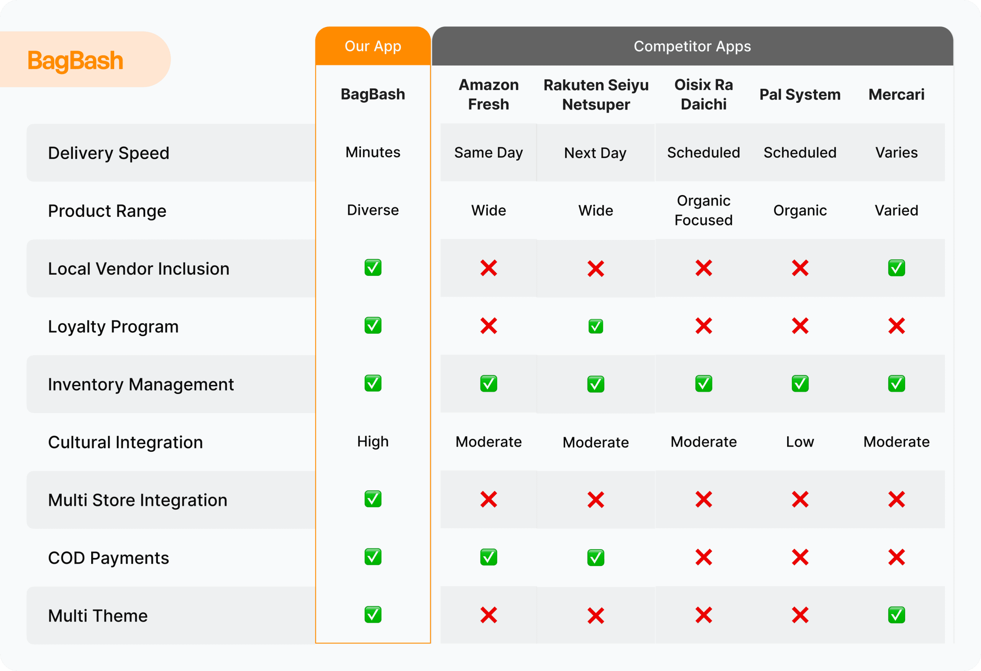Click Amazon Fresh green check for COD Payments
Image resolution: width=981 pixels, height=671 pixels.
pos(488,558)
